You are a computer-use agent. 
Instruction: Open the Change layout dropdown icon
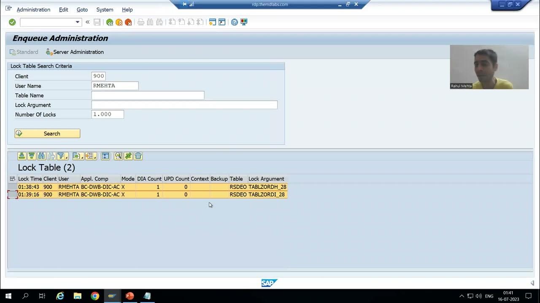pos(91,156)
